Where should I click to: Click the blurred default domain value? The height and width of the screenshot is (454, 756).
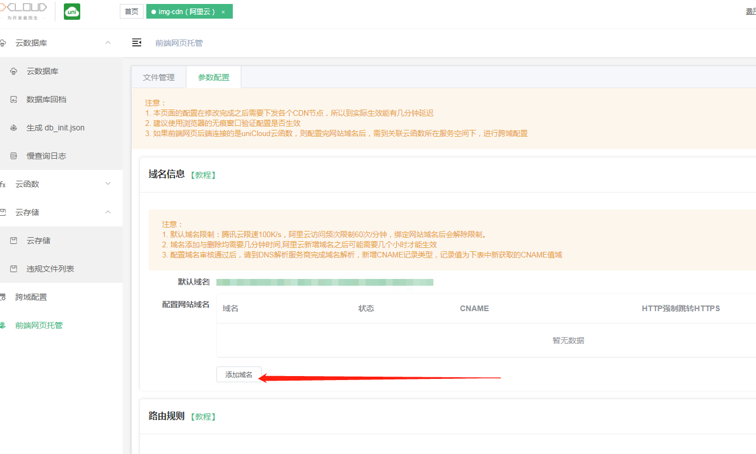coord(325,282)
